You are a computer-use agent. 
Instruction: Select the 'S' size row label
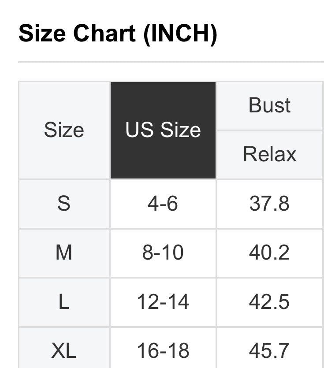[64, 204]
